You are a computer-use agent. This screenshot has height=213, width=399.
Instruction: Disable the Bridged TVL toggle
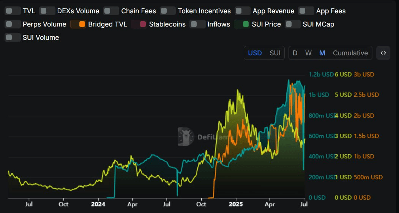point(78,24)
